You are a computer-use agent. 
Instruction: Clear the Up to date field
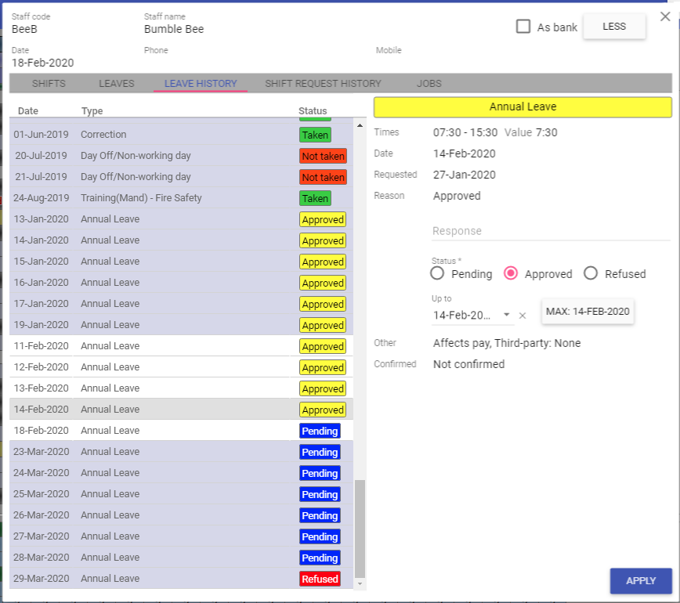click(523, 315)
